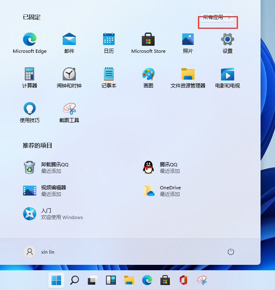Open 腾讯QQ penguin recommended item
275x290 pixels.
coord(160,167)
